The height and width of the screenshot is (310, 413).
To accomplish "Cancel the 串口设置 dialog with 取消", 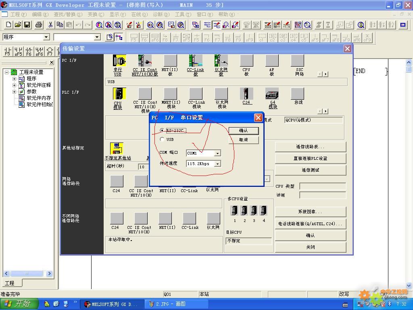I will 244,140.
